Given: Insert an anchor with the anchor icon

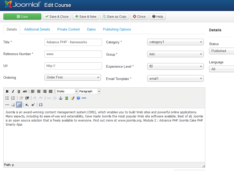Looking at the screenshot, I should point(61,98).
